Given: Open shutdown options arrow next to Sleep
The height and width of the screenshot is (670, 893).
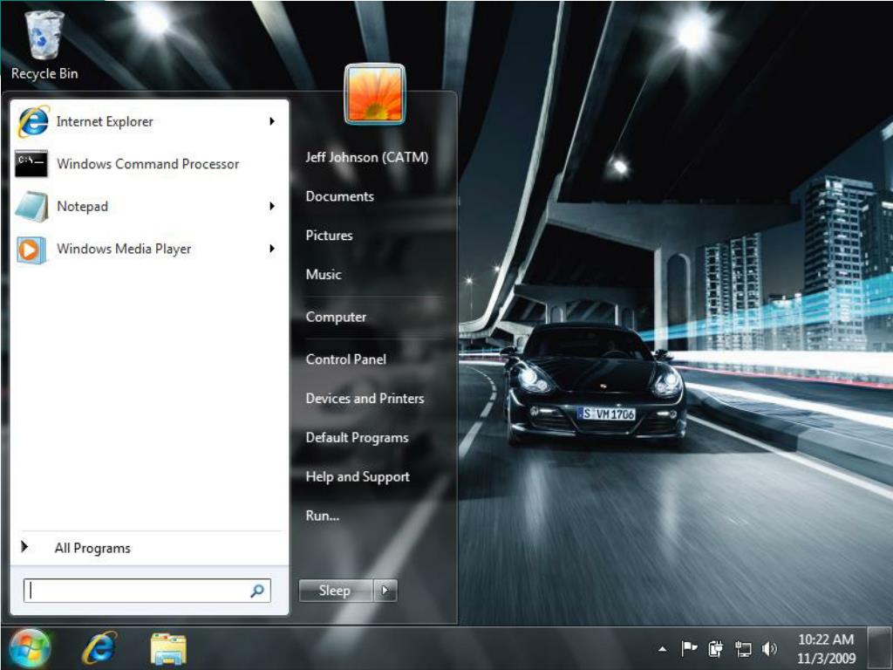Looking at the screenshot, I should (x=385, y=591).
